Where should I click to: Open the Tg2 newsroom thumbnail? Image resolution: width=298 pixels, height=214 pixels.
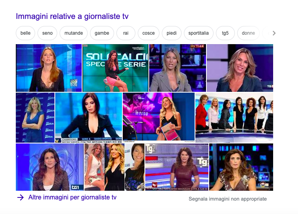click(x=177, y=167)
